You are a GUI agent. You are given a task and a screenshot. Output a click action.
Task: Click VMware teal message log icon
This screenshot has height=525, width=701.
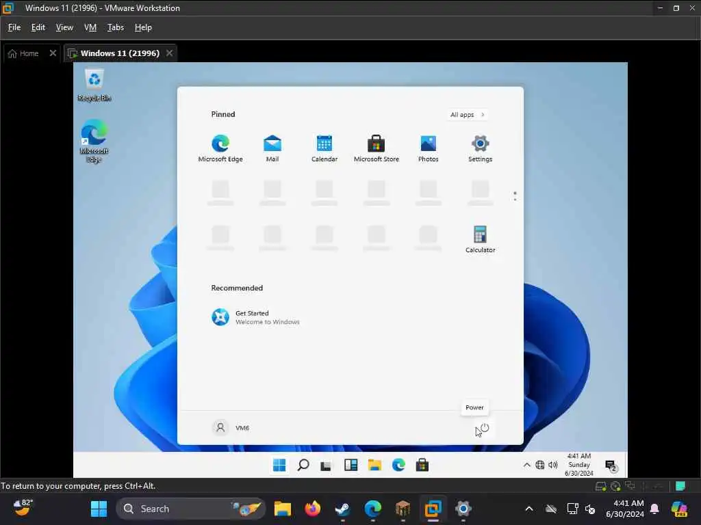pos(680,486)
